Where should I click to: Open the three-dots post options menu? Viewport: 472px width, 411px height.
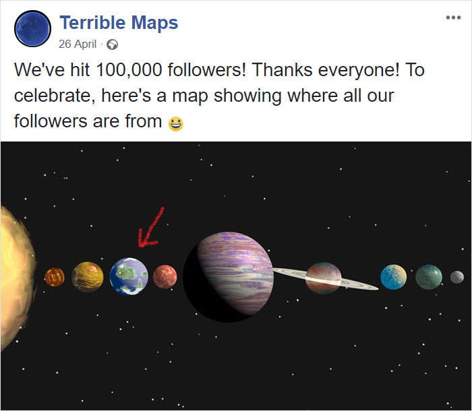pyautogui.click(x=453, y=18)
